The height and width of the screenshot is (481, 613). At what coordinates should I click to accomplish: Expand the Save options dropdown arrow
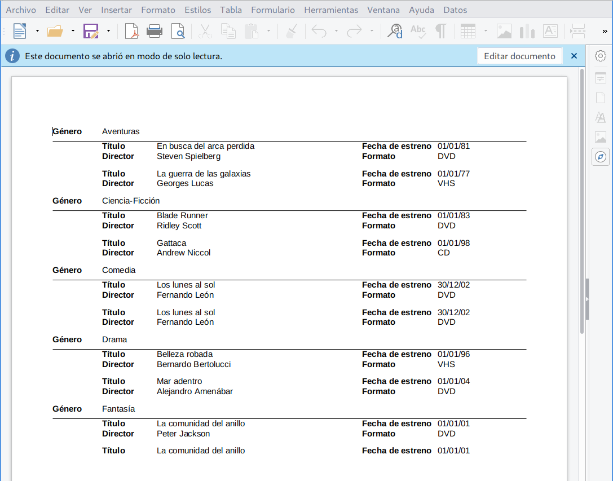pyautogui.click(x=108, y=31)
